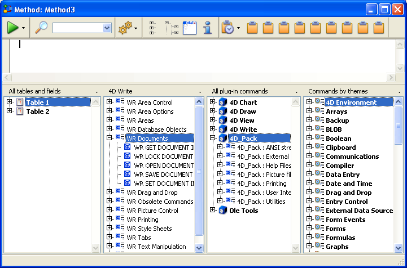The height and width of the screenshot is (268, 407).
Task: Click the first orange clipboard icon
Action: [x=253, y=28]
